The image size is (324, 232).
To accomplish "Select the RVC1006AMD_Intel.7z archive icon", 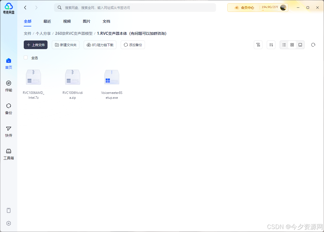I will click(x=33, y=77).
